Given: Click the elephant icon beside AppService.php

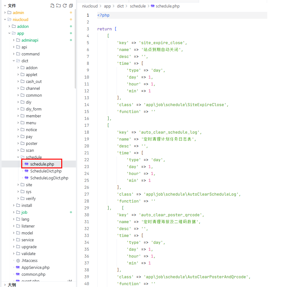Looking at the screenshot, I should pyautogui.click(x=18, y=268).
